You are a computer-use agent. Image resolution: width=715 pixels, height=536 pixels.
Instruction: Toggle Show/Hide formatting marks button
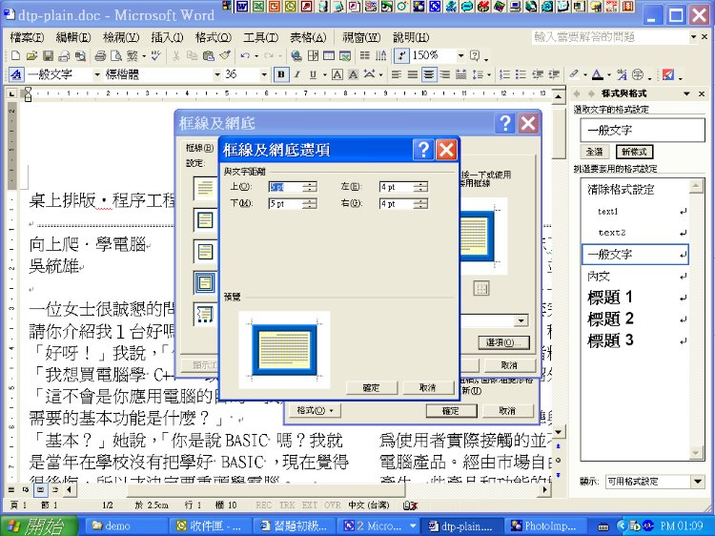click(400, 55)
